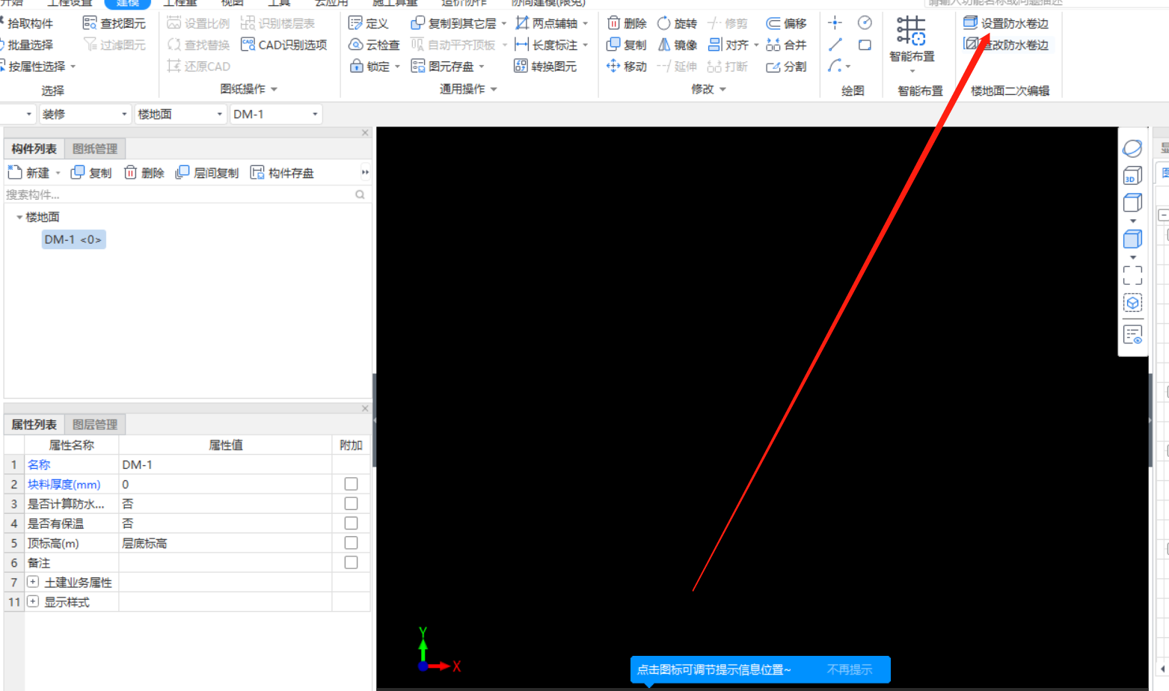Image resolution: width=1169 pixels, height=691 pixels.
Task: Tick the 附加 checkbox for 是否计算防水
Action: pos(351,503)
